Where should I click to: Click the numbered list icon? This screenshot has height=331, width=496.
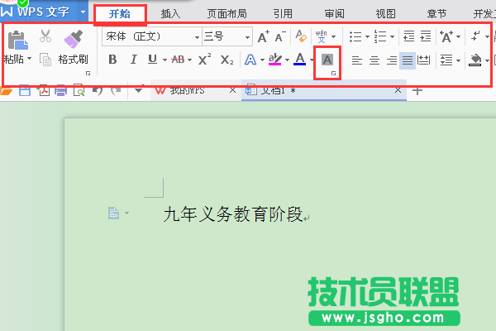380,36
